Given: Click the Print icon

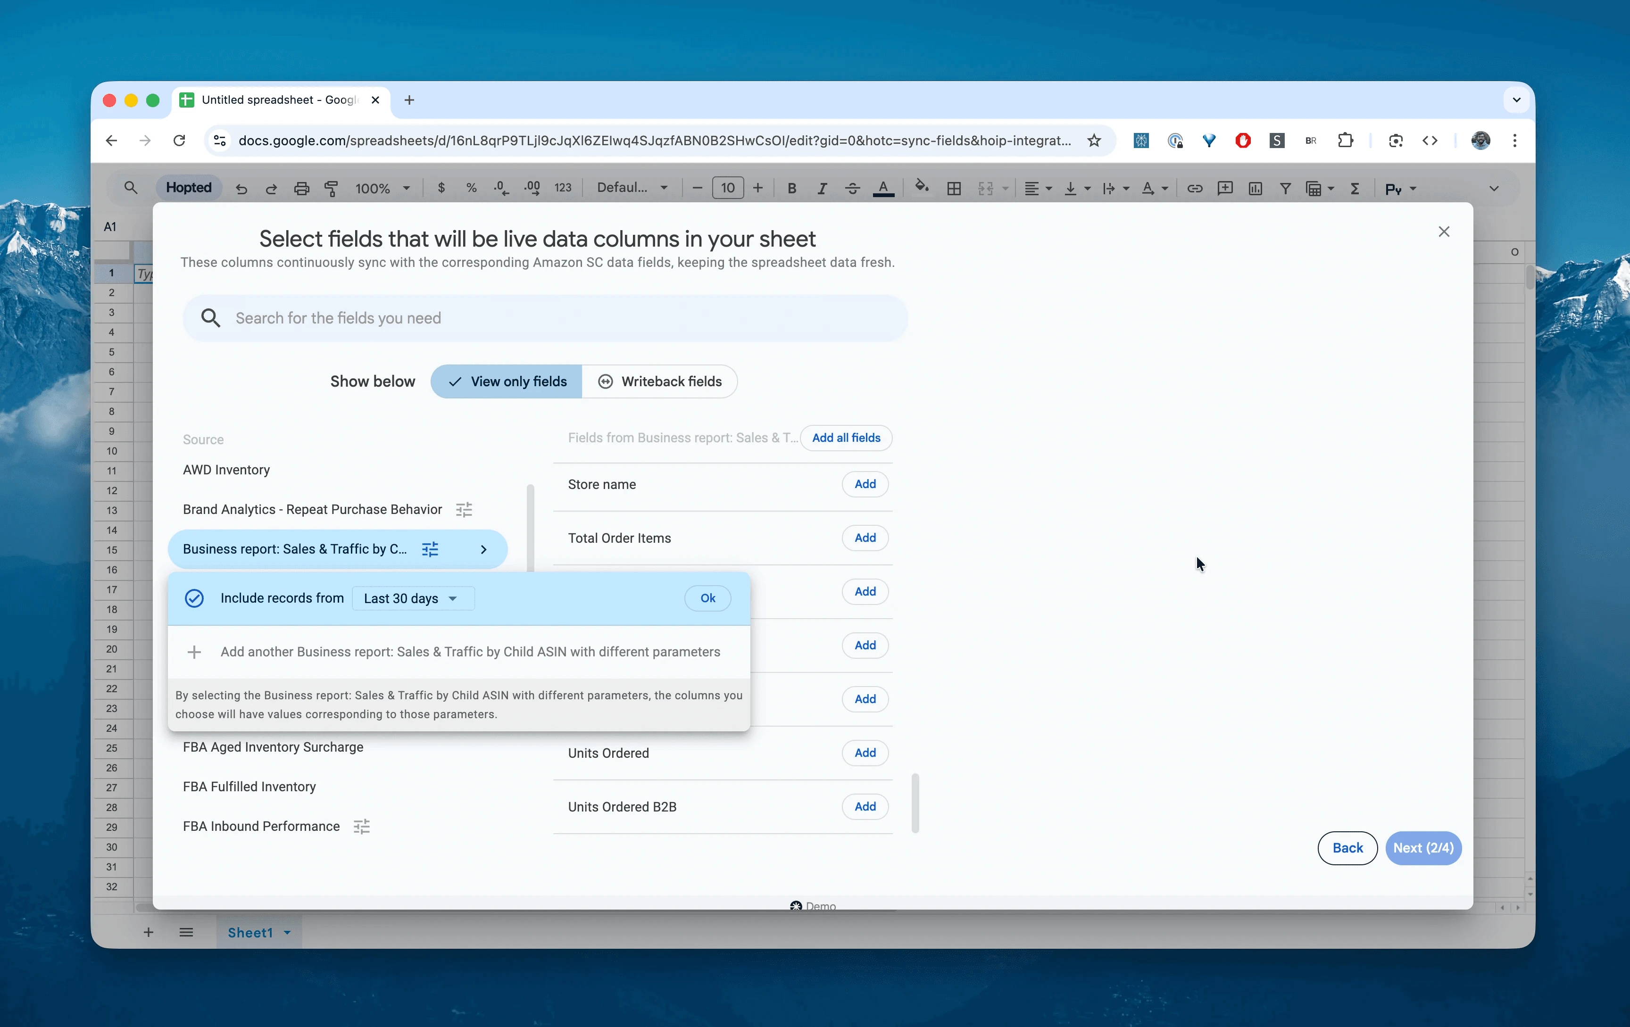Looking at the screenshot, I should point(301,189).
